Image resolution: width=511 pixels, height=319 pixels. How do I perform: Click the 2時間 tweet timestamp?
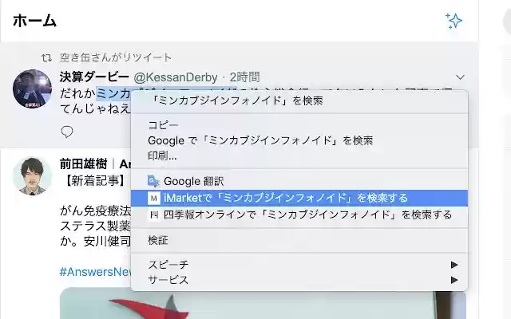point(245,77)
